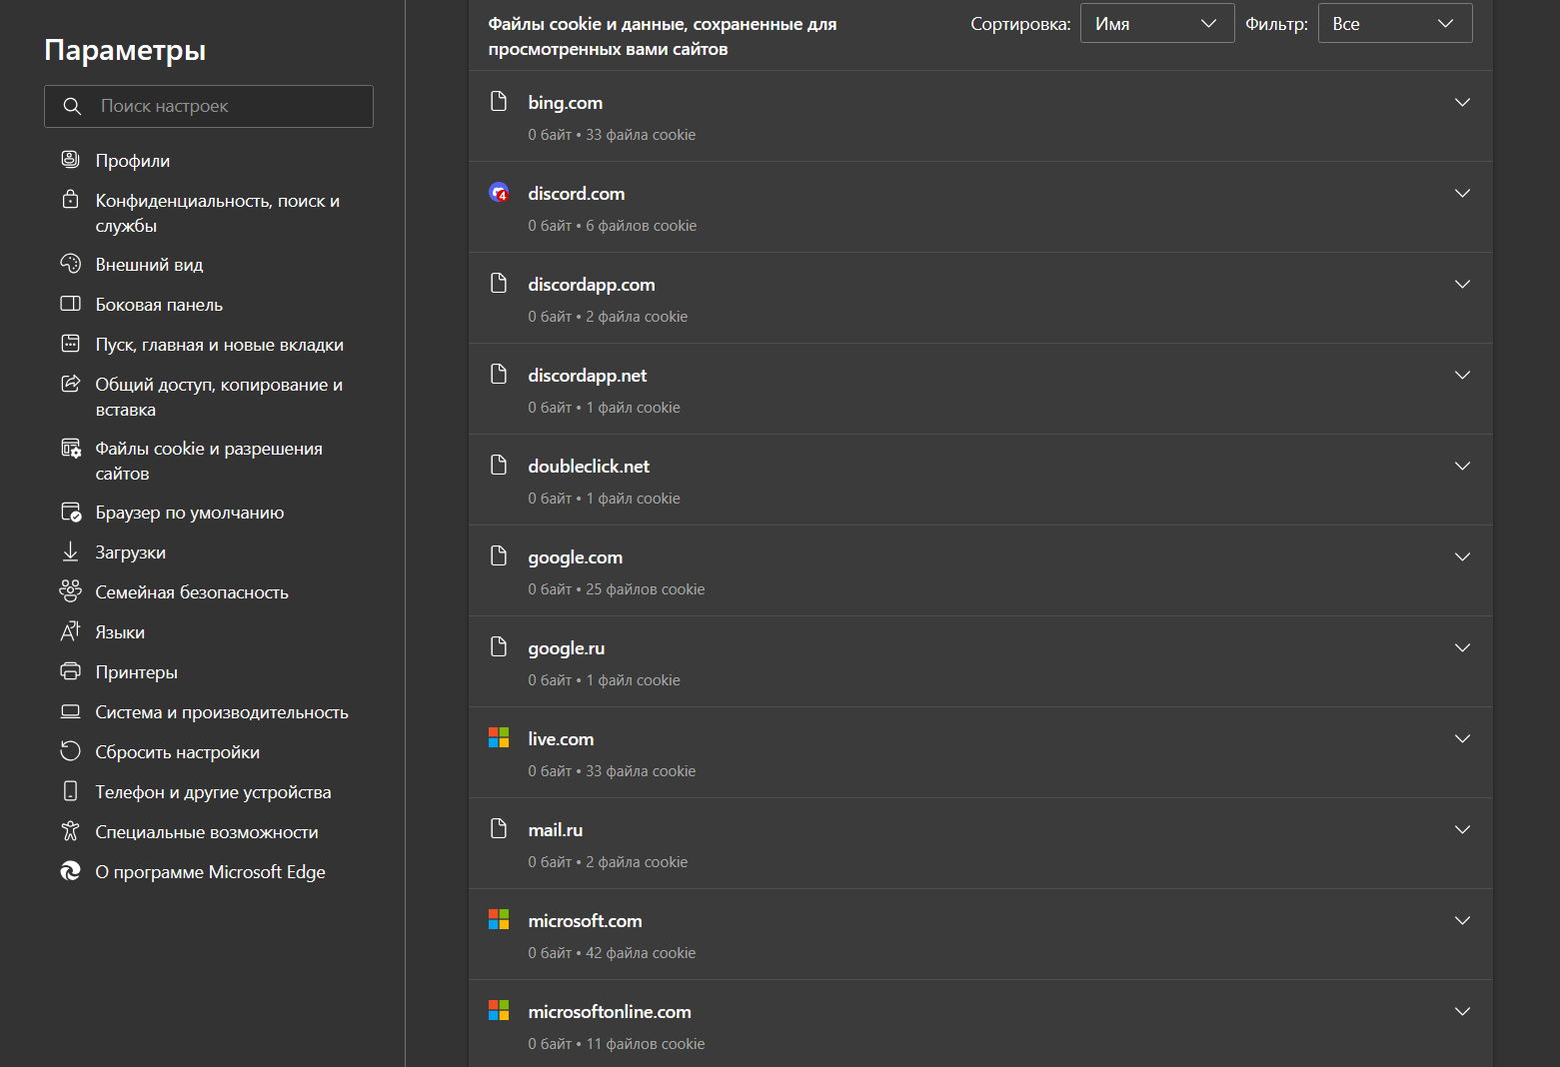Click the Специальные возможности accessibility icon
Screen dimensions: 1560x1067
[x=70, y=830]
